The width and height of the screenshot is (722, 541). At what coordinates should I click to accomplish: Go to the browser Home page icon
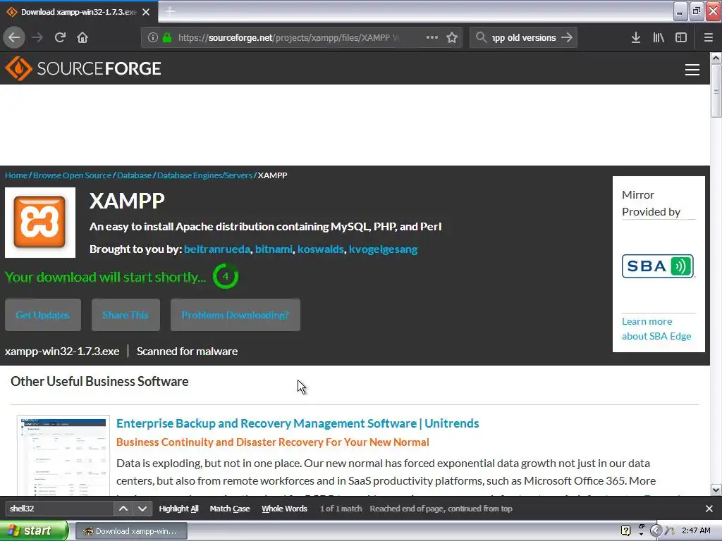click(x=82, y=37)
